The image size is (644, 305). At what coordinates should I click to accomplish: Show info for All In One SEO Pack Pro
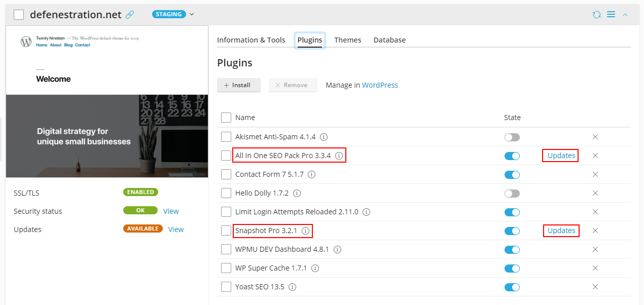click(339, 156)
